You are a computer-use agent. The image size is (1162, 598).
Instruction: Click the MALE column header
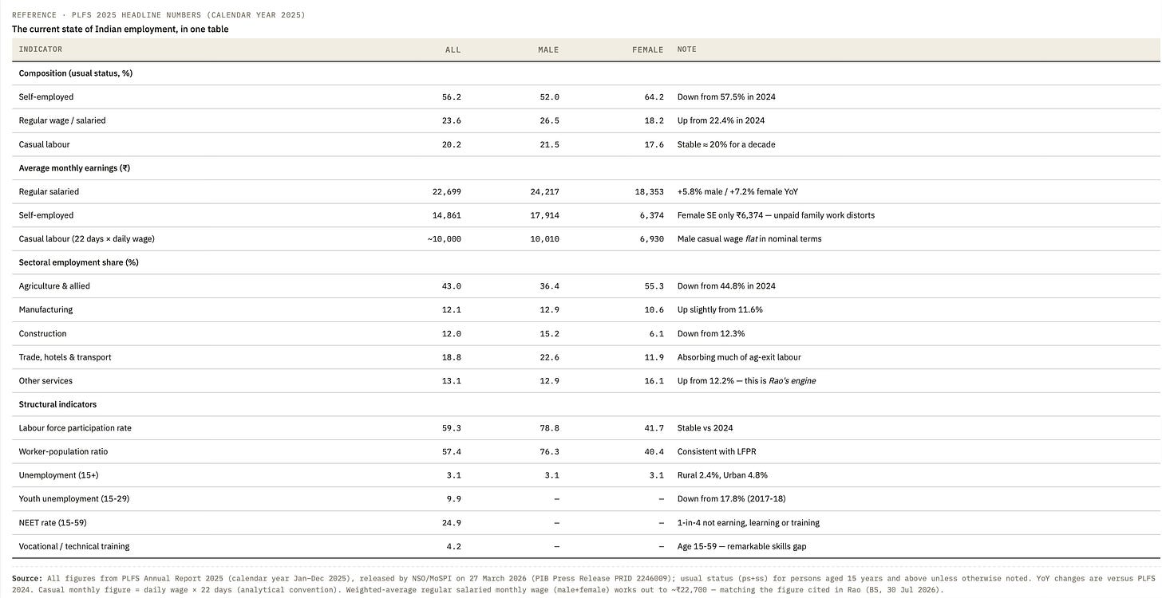pos(549,49)
